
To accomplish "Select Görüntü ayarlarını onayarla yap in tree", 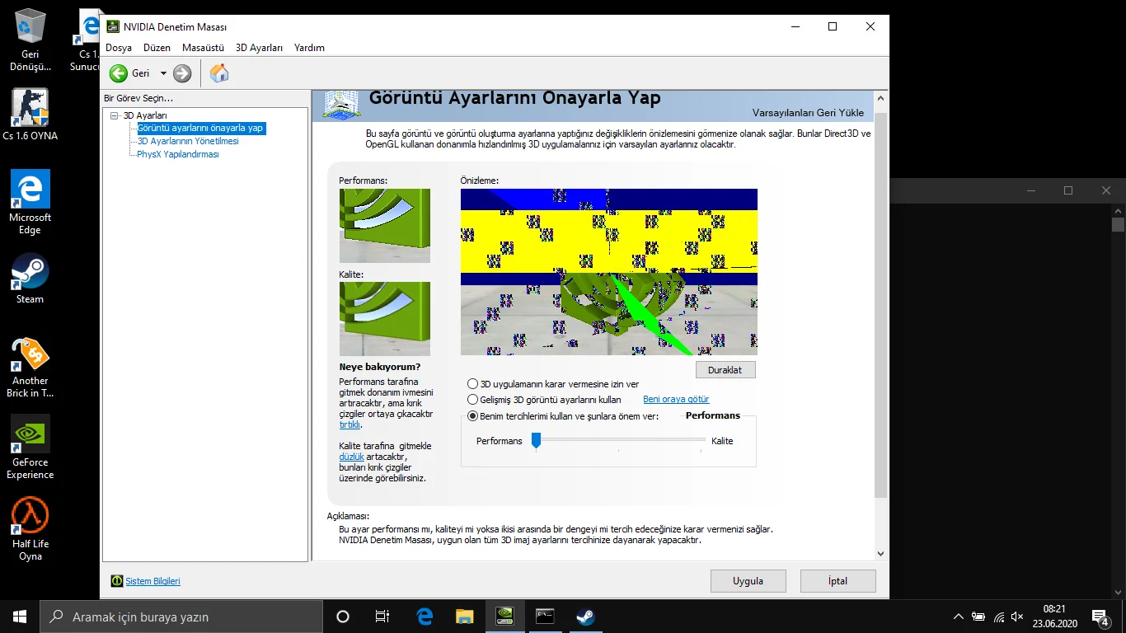I will (x=200, y=129).
